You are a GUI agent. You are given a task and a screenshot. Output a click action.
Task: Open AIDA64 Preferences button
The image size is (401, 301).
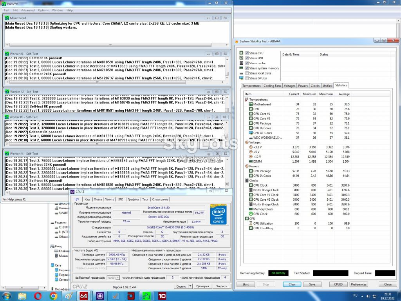(x=359, y=285)
